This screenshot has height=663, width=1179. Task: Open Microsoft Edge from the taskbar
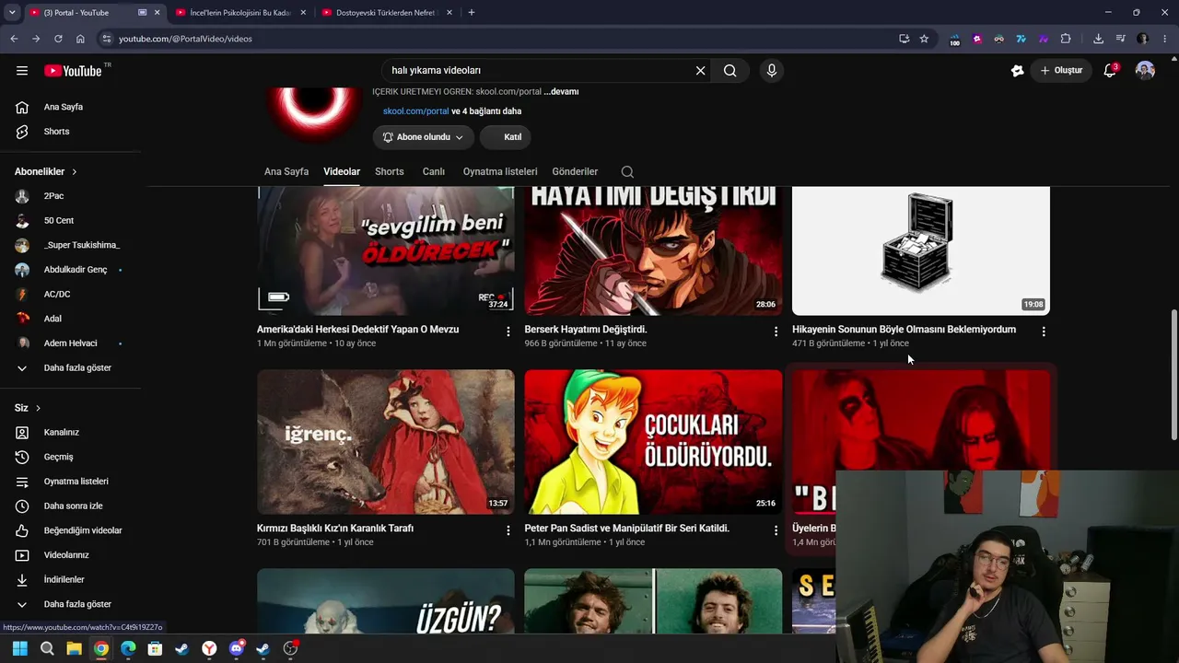point(128,648)
